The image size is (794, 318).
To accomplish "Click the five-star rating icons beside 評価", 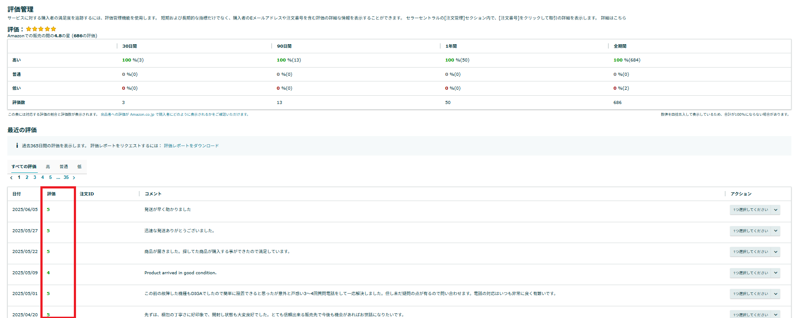I will point(41,29).
